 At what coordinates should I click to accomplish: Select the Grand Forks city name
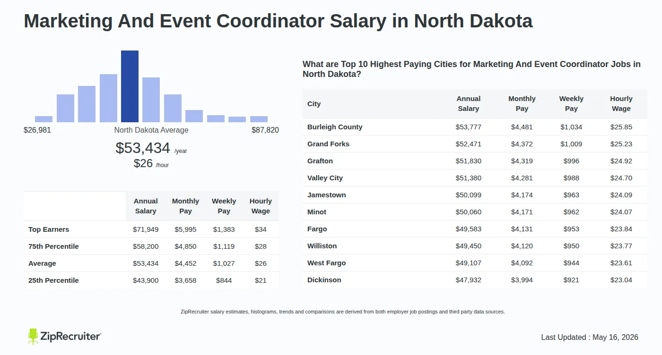[x=328, y=144]
